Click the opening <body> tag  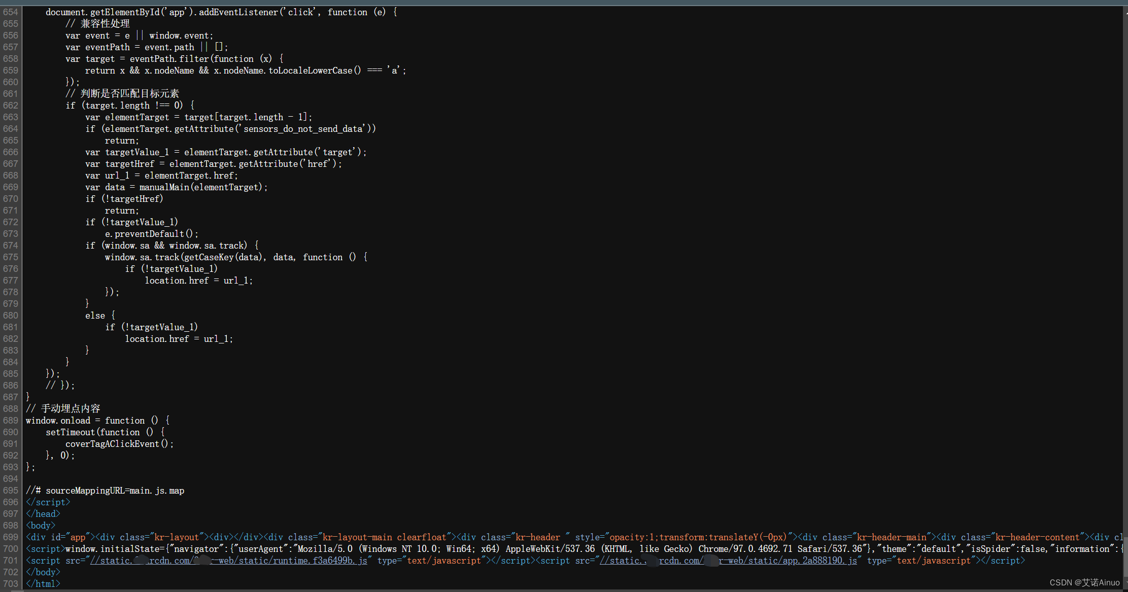(x=41, y=526)
